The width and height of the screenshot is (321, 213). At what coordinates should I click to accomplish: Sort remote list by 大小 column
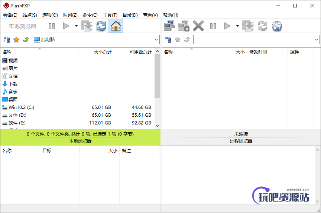pyautogui.click(x=234, y=52)
